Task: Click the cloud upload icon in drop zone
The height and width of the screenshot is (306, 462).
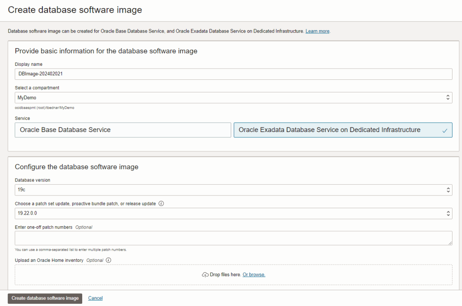Action: coord(205,274)
